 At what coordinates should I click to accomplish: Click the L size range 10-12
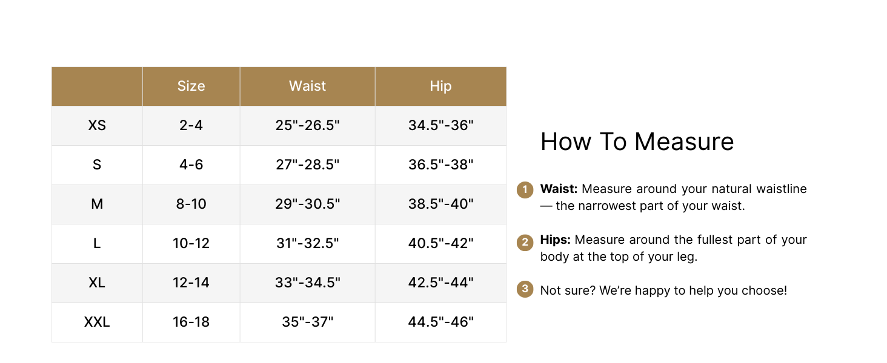coord(191,243)
